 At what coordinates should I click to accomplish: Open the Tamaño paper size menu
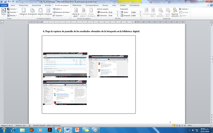[40, 12]
